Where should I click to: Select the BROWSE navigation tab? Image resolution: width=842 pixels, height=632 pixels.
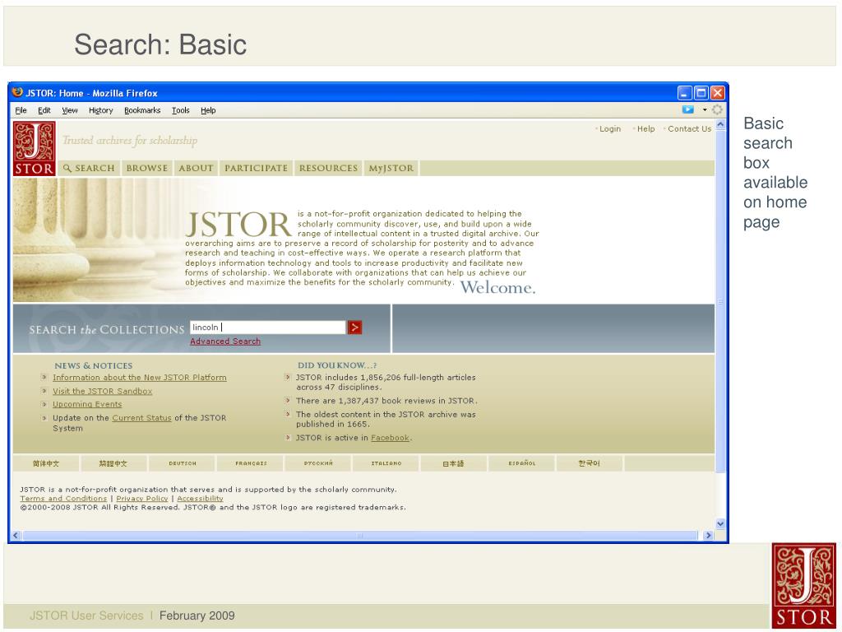point(147,168)
